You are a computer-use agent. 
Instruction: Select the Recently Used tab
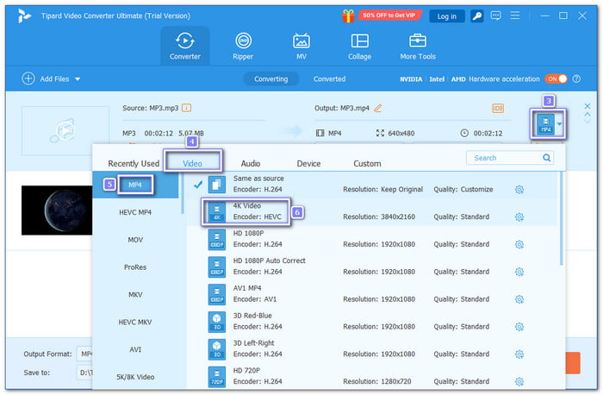click(134, 164)
